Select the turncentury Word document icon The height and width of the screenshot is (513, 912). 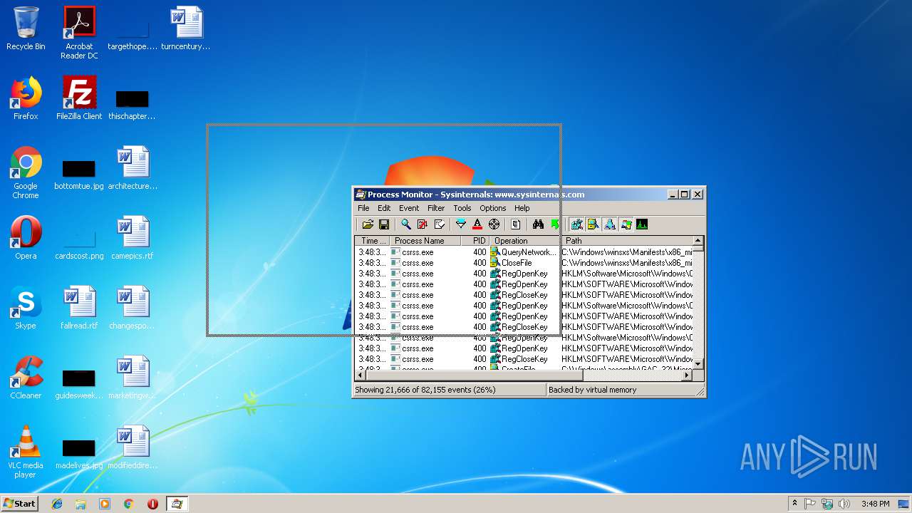186,28
